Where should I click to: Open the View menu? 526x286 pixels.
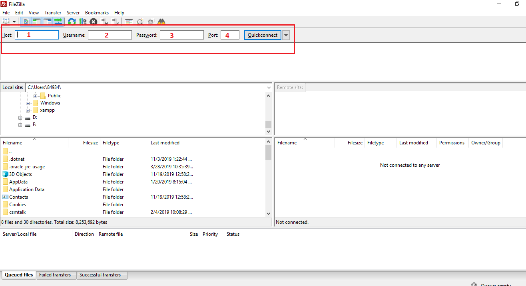(x=34, y=13)
